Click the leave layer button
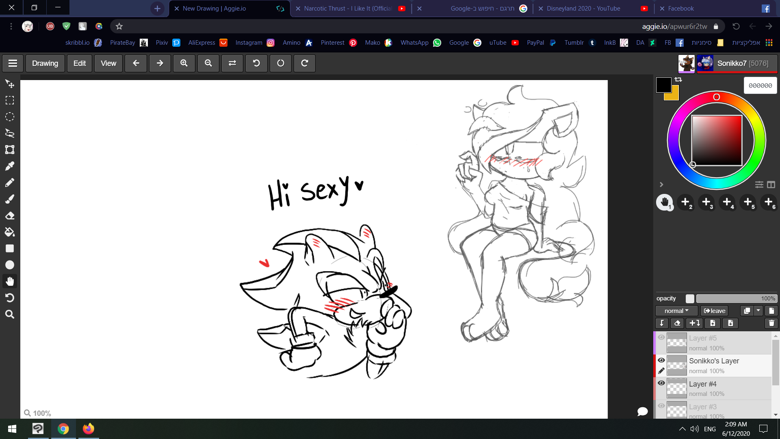 click(715, 311)
